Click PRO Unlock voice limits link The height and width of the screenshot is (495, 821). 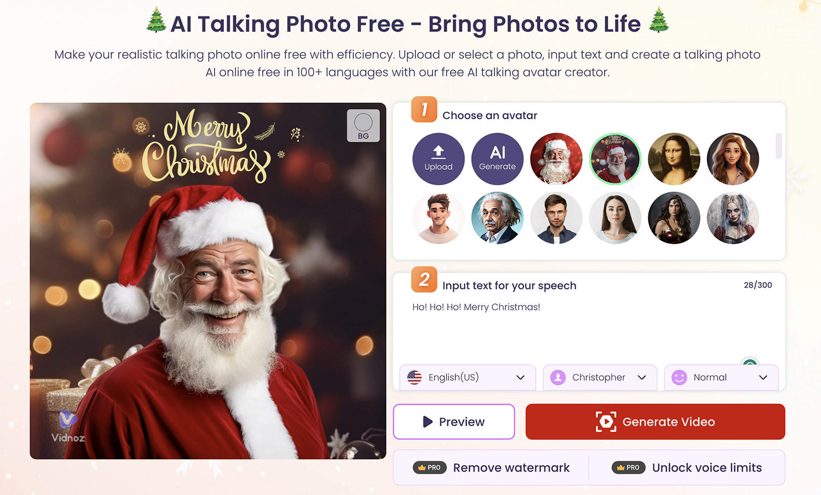click(x=686, y=468)
